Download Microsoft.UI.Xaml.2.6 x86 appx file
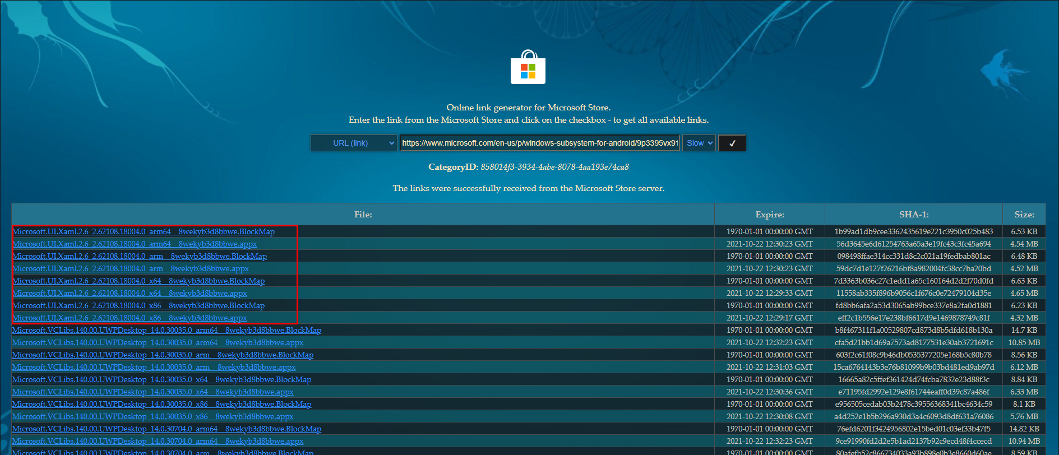 point(130,318)
